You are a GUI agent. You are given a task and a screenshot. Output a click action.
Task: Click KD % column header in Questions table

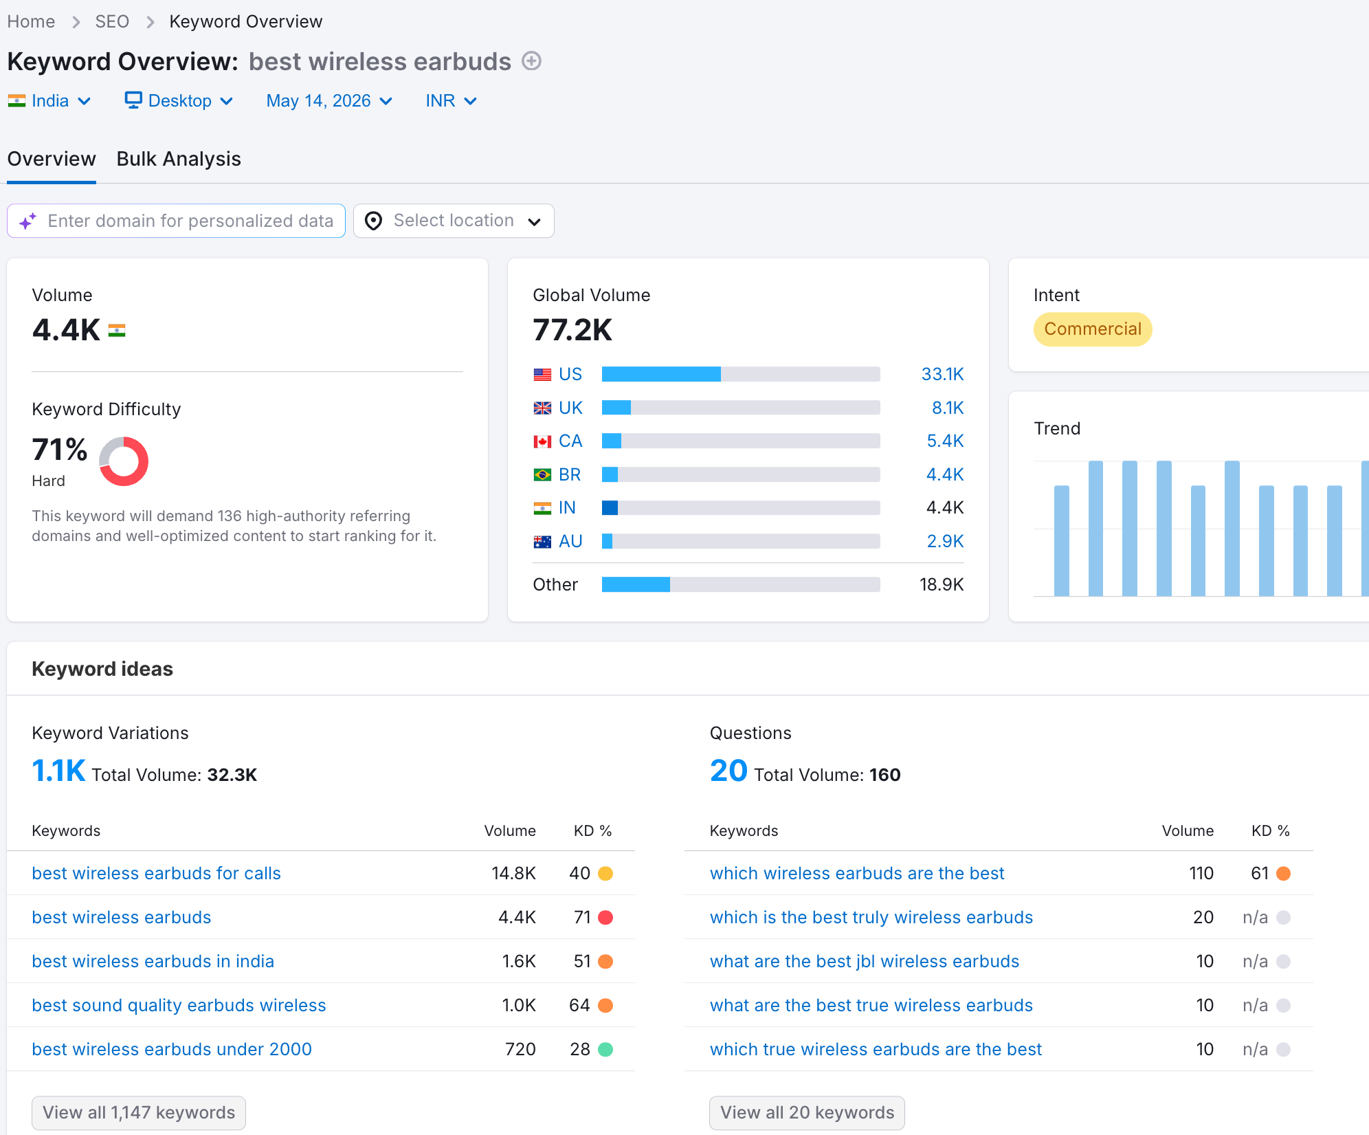1270,831
